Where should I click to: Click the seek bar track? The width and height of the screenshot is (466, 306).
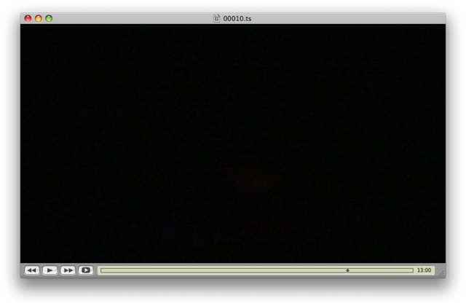(257, 270)
